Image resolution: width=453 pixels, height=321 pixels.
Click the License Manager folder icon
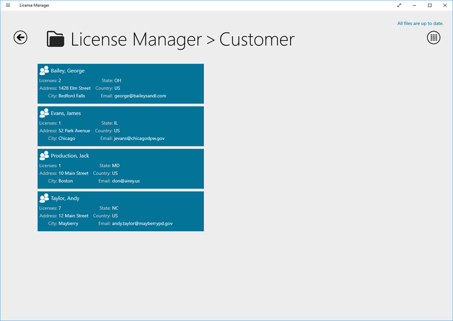tap(56, 39)
